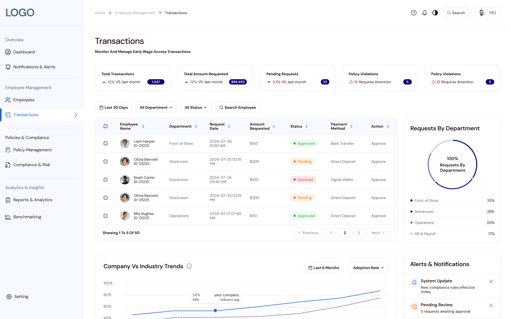The image size is (511, 319).
Task: Toggle dark mode contrast icon
Action: [435, 13]
